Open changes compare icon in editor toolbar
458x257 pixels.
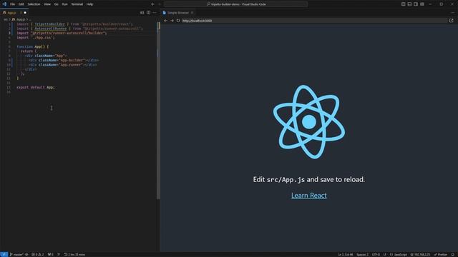point(142,13)
